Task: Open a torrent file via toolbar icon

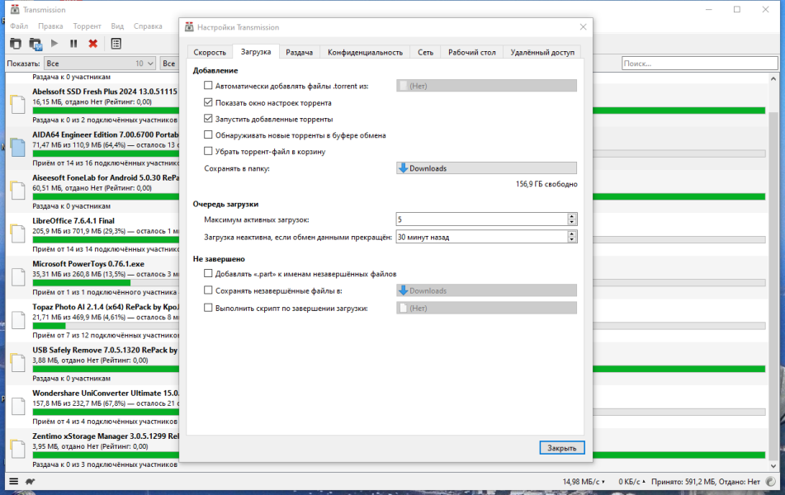Action: tap(16, 44)
